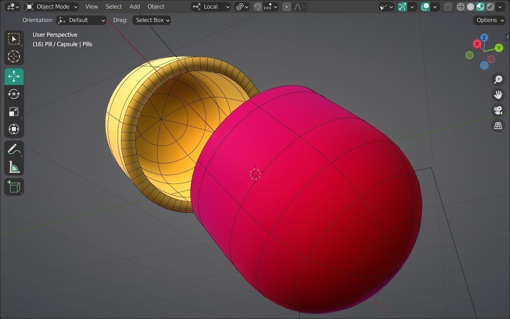Choose the Transform tool
Image resolution: width=510 pixels, height=319 pixels.
point(14,129)
